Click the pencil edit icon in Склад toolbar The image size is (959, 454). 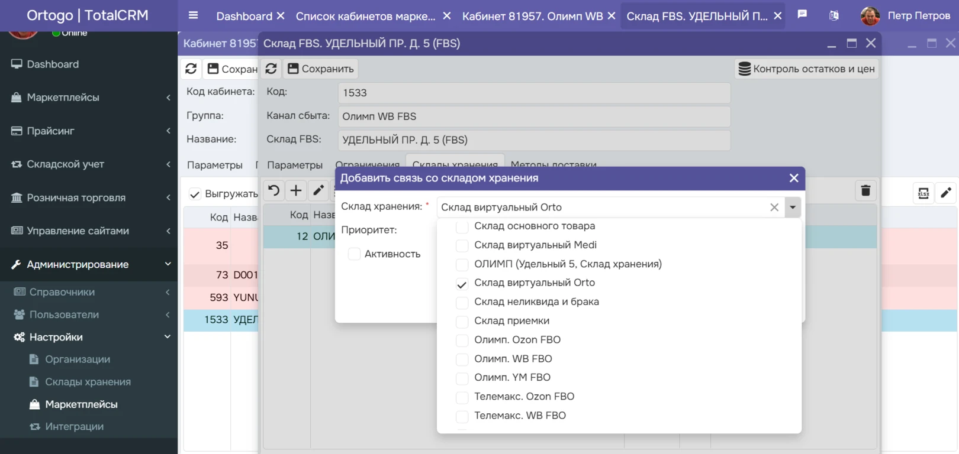[318, 190]
